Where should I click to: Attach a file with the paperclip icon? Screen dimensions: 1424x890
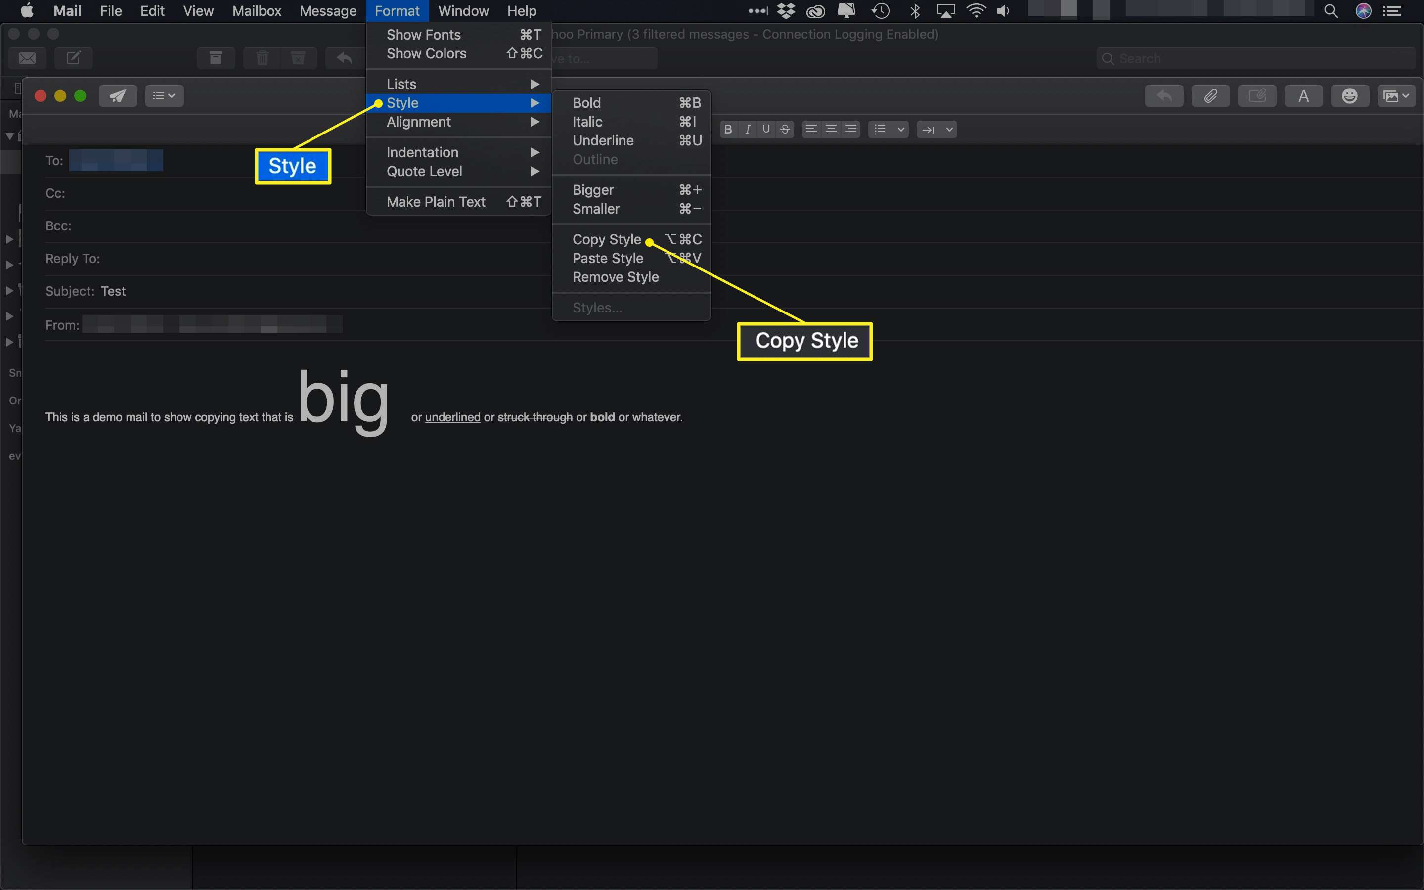pos(1210,96)
